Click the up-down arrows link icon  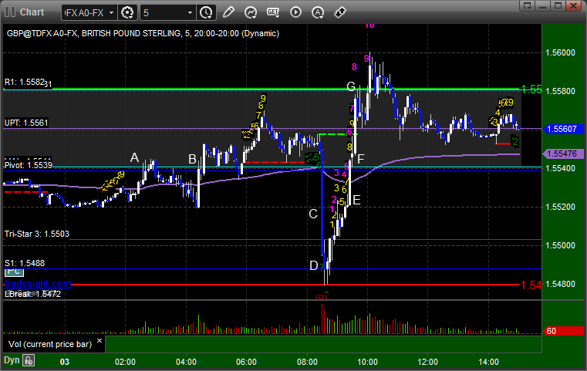pos(340,12)
